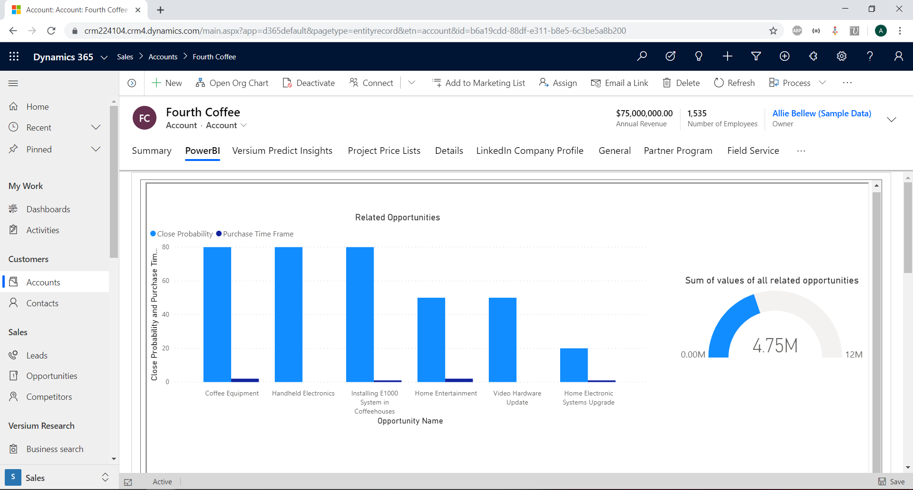Click Purchase Time Frame legend swatch

pyautogui.click(x=219, y=234)
